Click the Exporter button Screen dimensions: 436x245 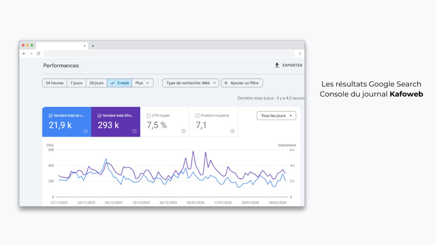(x=288, y=65)
